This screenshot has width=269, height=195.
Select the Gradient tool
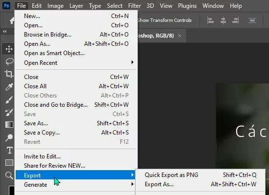point(9,124)
